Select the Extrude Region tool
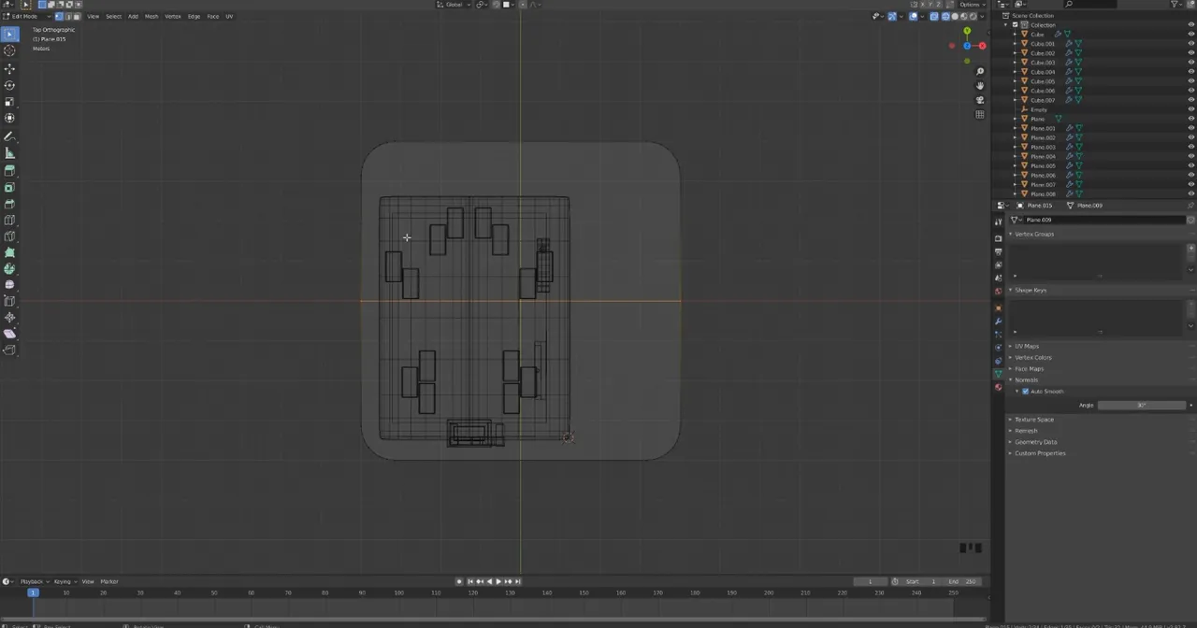This screenshot has height=628, width=1197. point(9,171)
